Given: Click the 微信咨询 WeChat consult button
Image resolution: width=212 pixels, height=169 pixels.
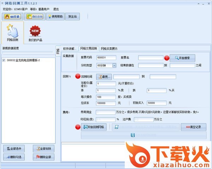Looking at the screenshot, I should [34, 16].
